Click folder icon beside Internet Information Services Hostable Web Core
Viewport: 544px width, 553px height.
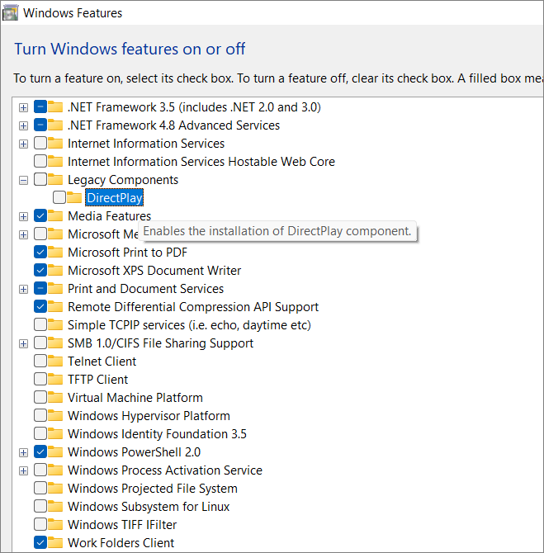click(x=55, y=161)
